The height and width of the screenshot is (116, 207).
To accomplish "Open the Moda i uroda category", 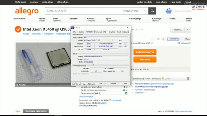I will (x=42, y=20).
